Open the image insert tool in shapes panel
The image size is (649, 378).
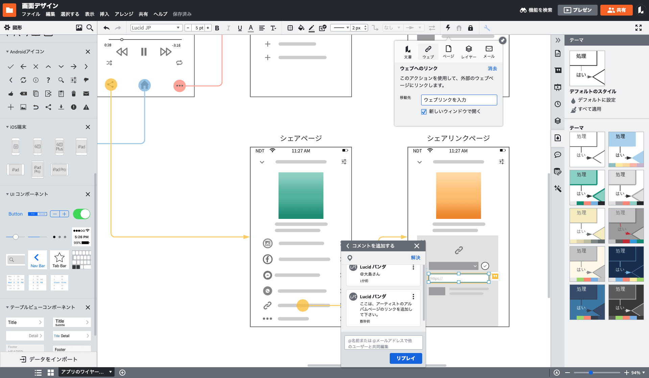[x=79, y=27]
